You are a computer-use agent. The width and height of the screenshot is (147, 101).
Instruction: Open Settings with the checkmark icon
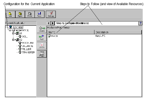(x=51, y=14)
